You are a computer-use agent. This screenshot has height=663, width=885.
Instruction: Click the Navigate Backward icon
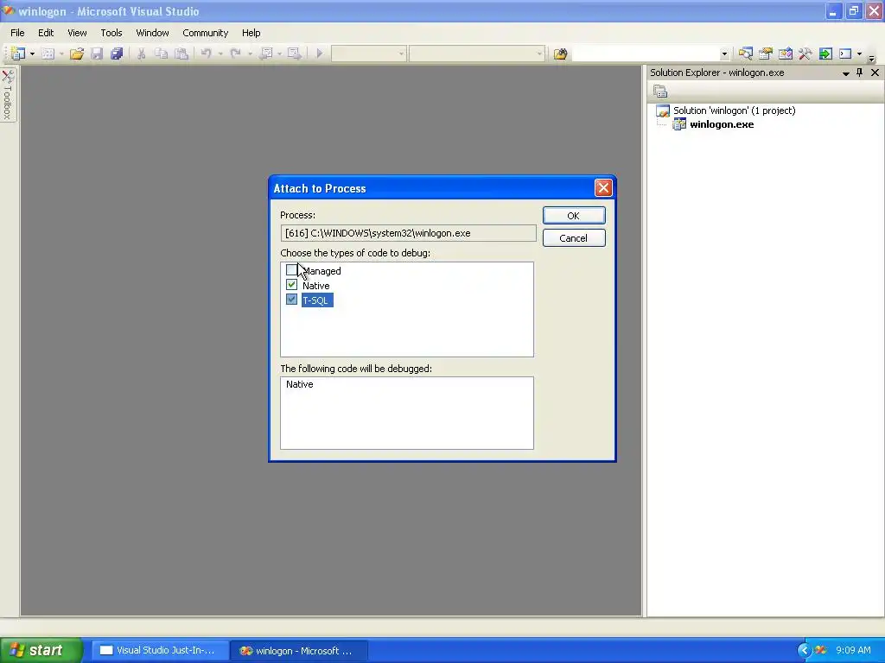coord(266,54)
